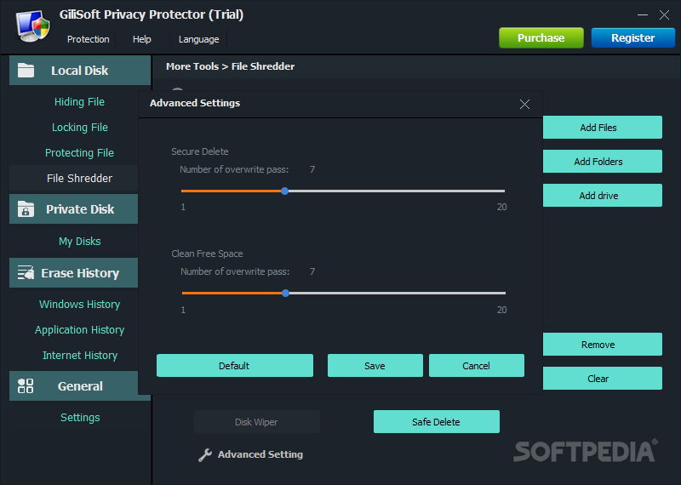Open the Language menu

pyautogui.click(x=198, y=39)
